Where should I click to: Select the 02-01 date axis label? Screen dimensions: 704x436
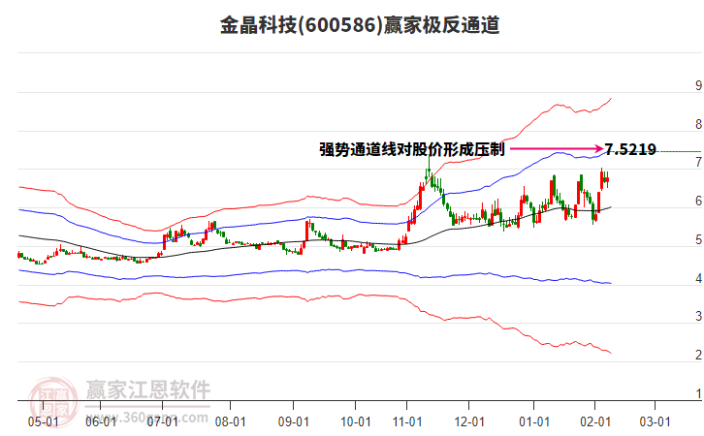[595, 421]
